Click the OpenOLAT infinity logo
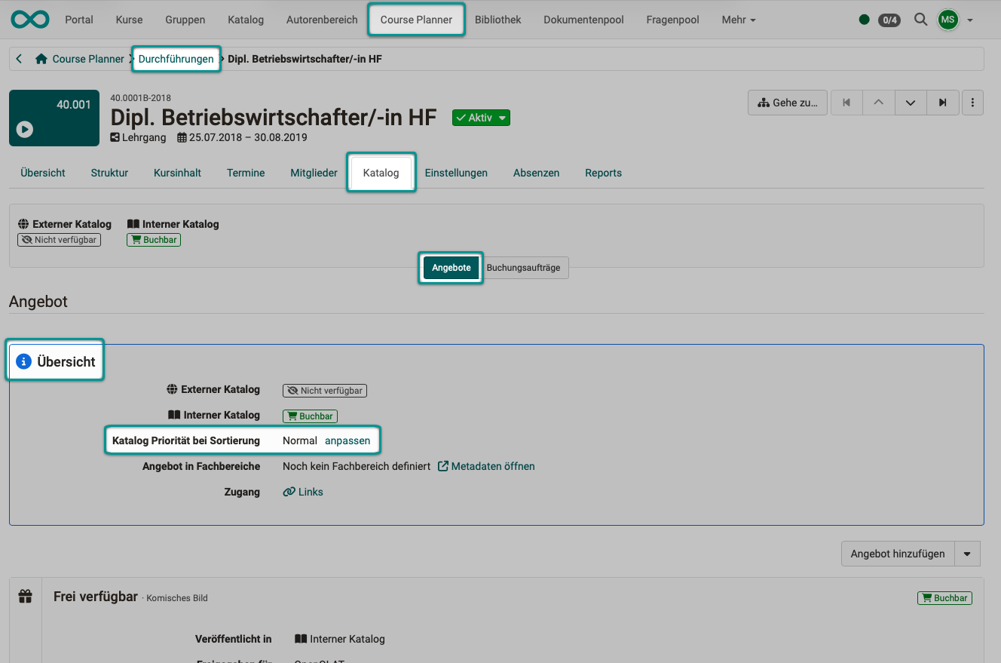The height and width of the screenshot is (663, 1001). 29,19
